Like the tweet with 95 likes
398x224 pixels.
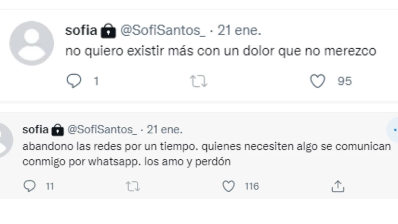[x=318, y=81]
